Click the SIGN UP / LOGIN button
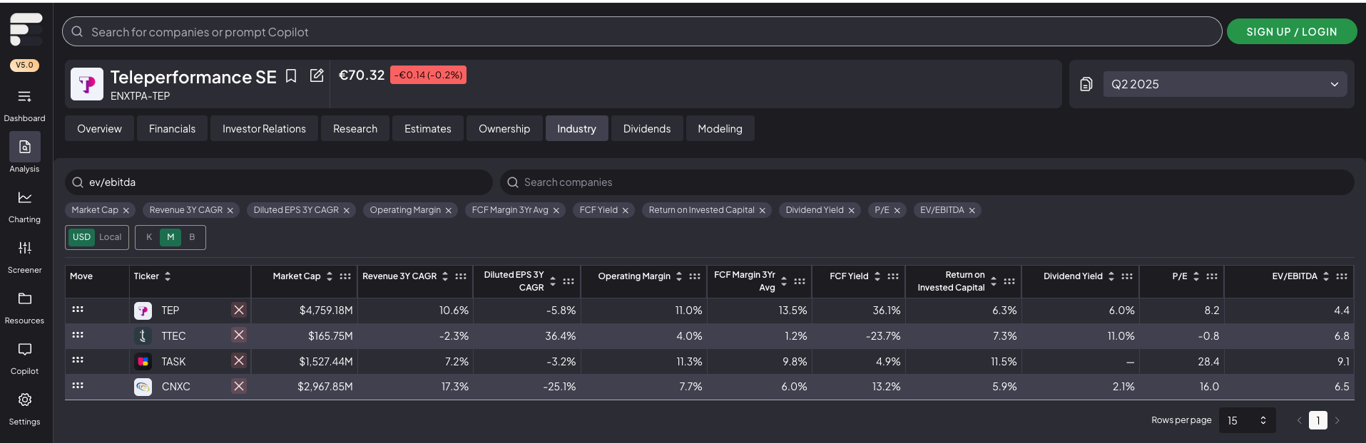 (1292, 31)
